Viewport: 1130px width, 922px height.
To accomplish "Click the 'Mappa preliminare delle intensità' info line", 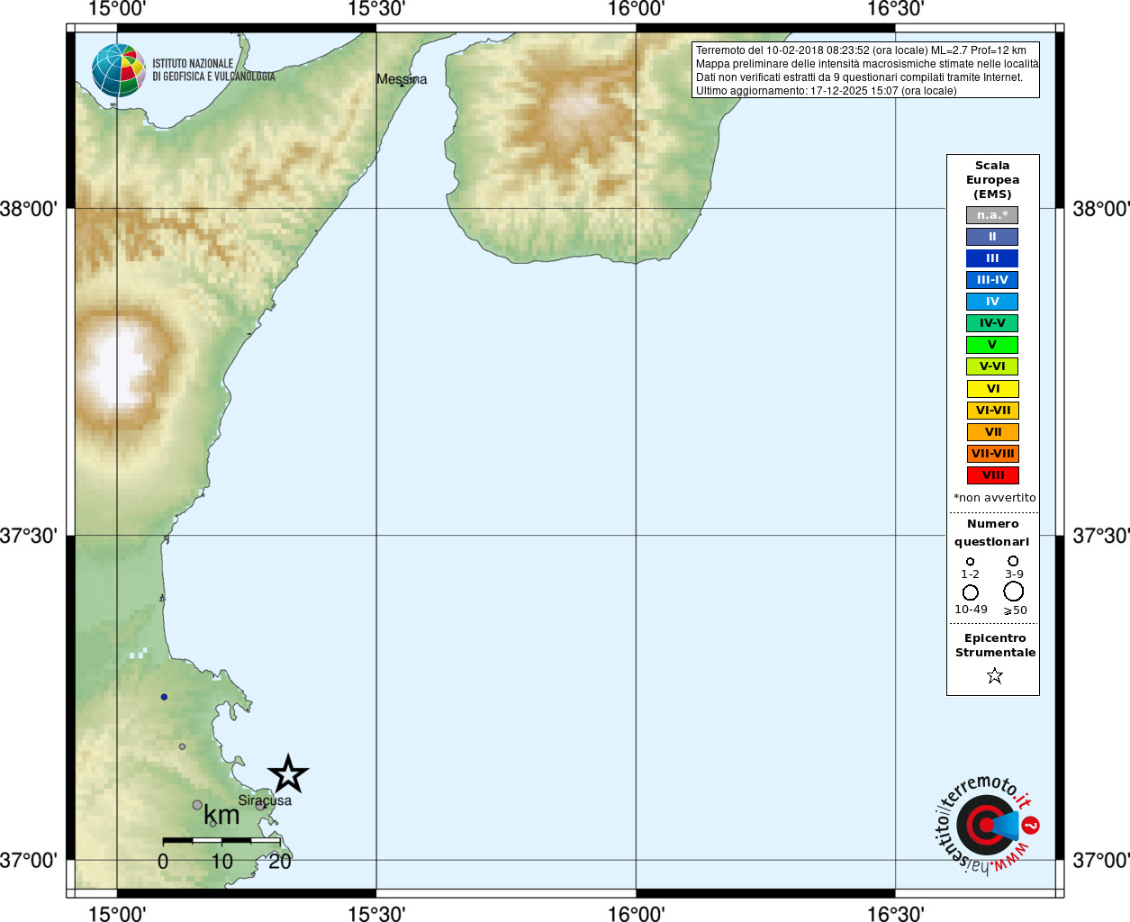I will click(x=867, y=64).
